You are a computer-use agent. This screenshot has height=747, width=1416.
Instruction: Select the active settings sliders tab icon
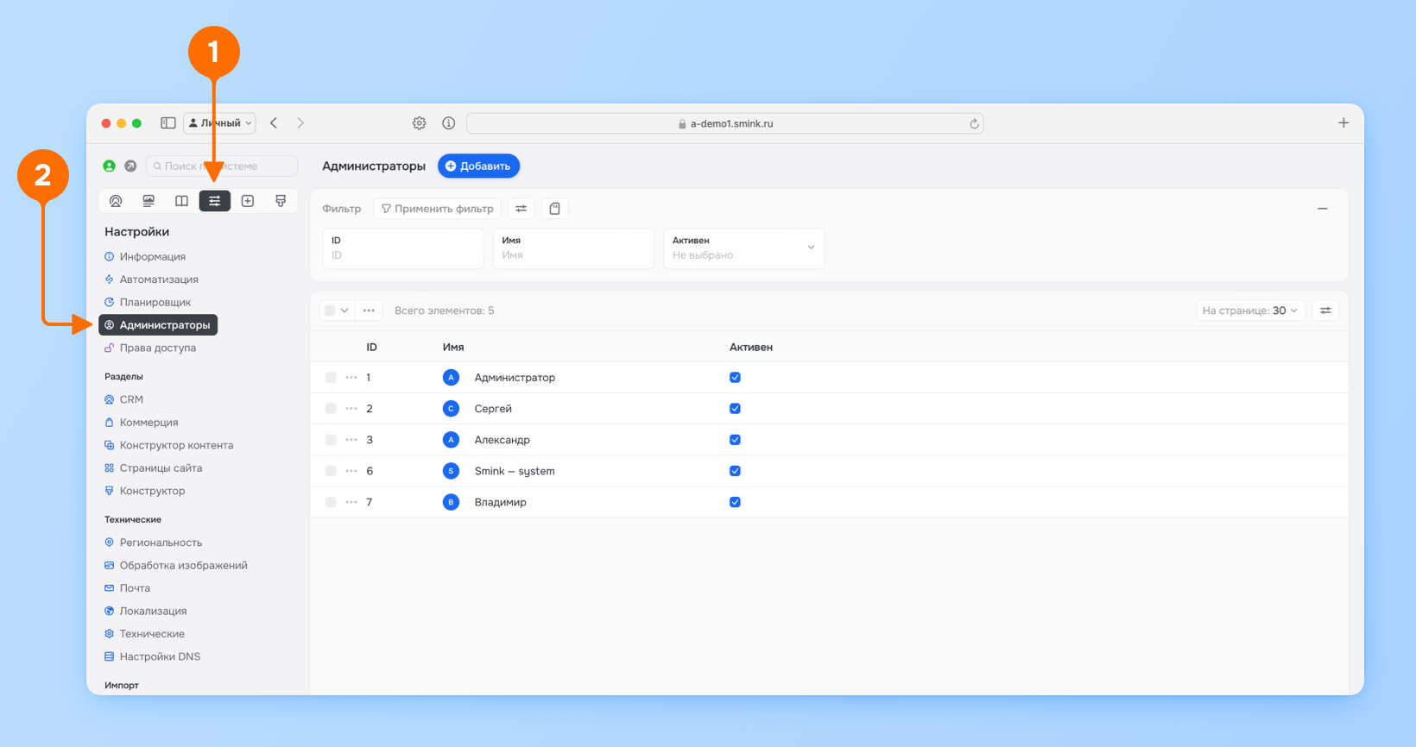(215, 201)
